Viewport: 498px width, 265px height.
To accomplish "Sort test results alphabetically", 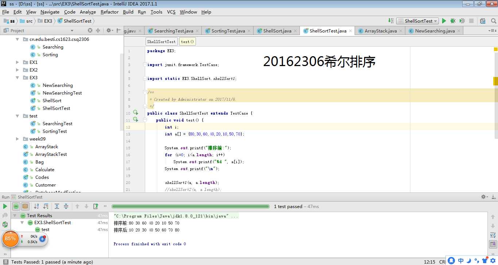I will coord(36,206).
